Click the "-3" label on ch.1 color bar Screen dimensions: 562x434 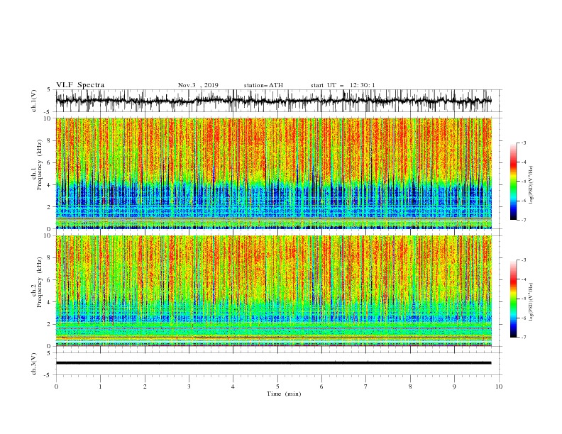click(524, 143)
